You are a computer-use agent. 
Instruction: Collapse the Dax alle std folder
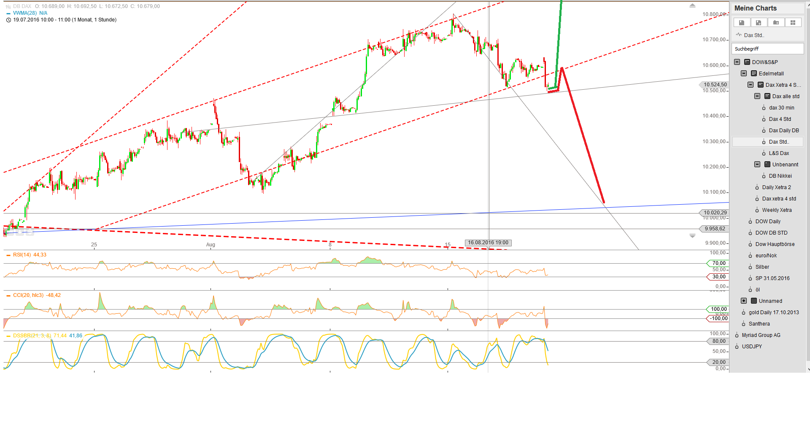pyautogui.click(x=757, y=96)
